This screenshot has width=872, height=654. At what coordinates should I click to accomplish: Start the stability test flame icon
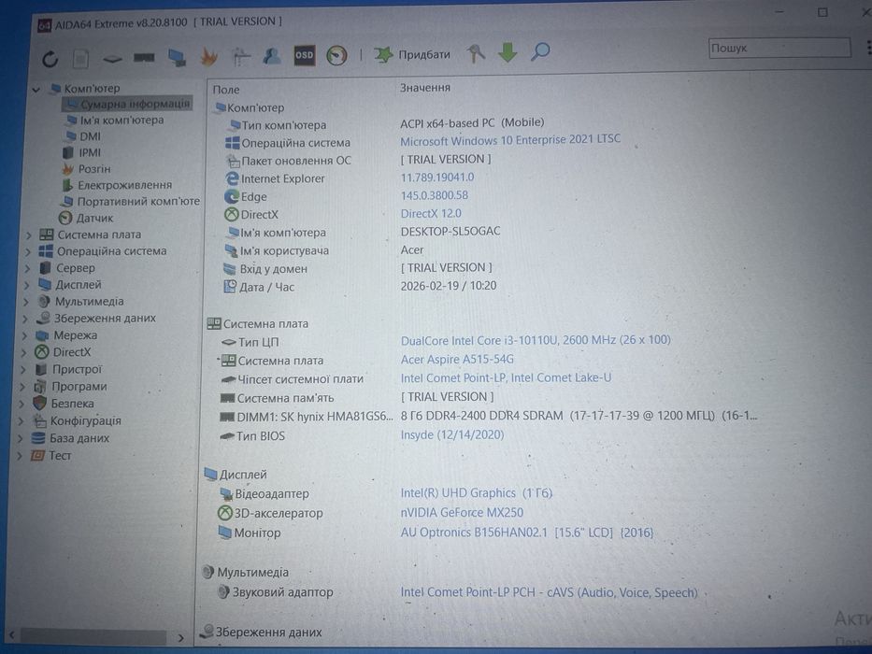click(x=209, y=57)
